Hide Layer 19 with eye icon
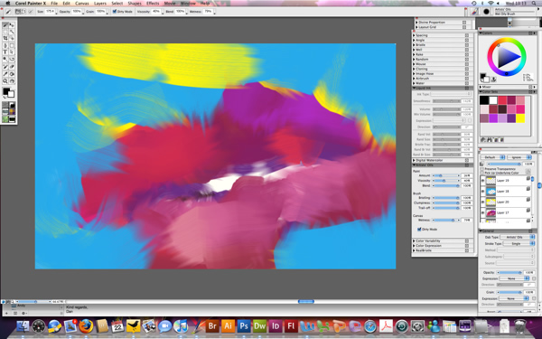The width and height of the screenshot is (542, 339). [x=483, y=180]
